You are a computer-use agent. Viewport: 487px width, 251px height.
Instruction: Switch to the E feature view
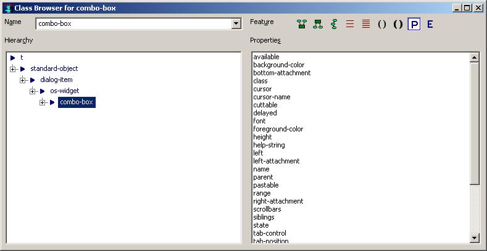click(430, 24)
